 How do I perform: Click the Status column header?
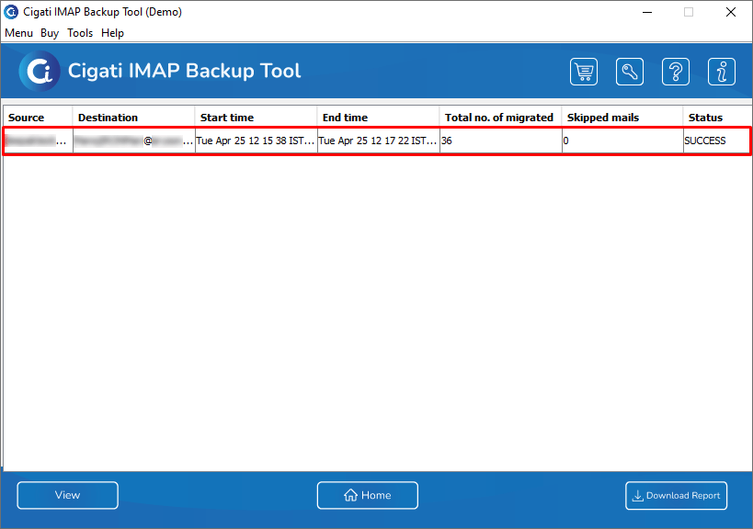coord(717,118)
